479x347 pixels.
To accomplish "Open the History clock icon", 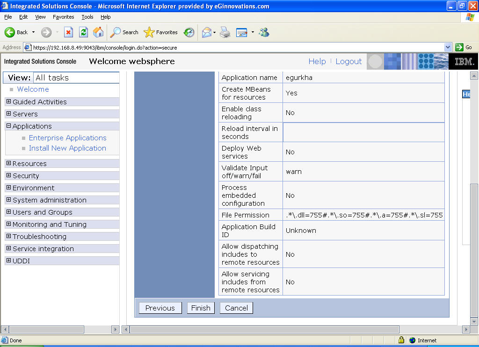I will click(189, 32).
